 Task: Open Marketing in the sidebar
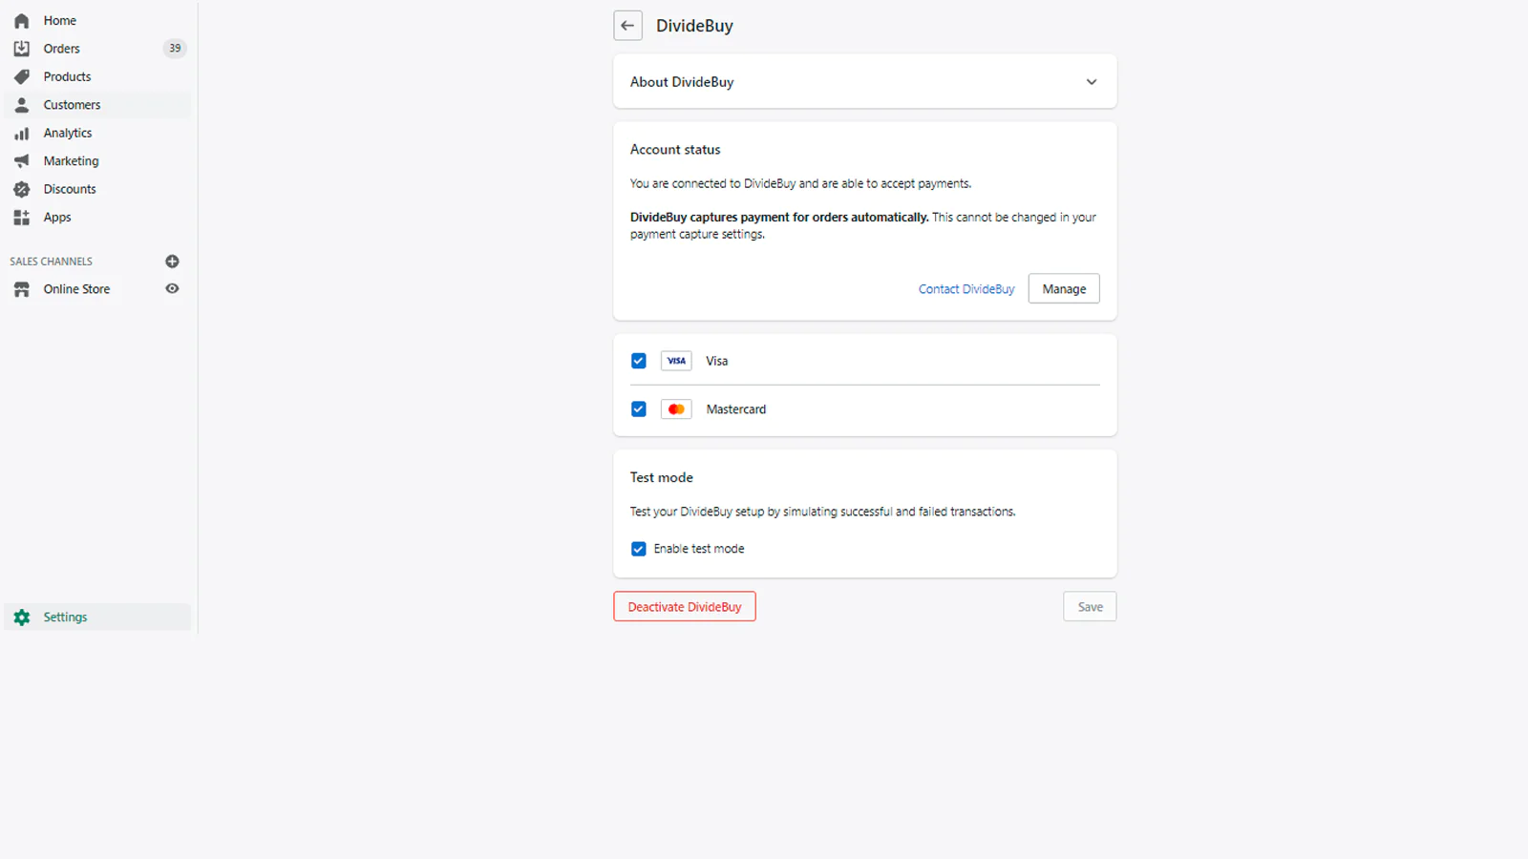point(97,161)
